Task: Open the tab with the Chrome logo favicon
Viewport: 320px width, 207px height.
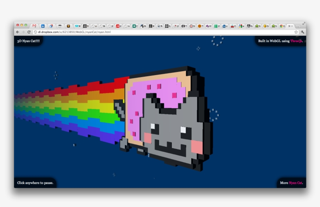Action: tap(283, 26)
